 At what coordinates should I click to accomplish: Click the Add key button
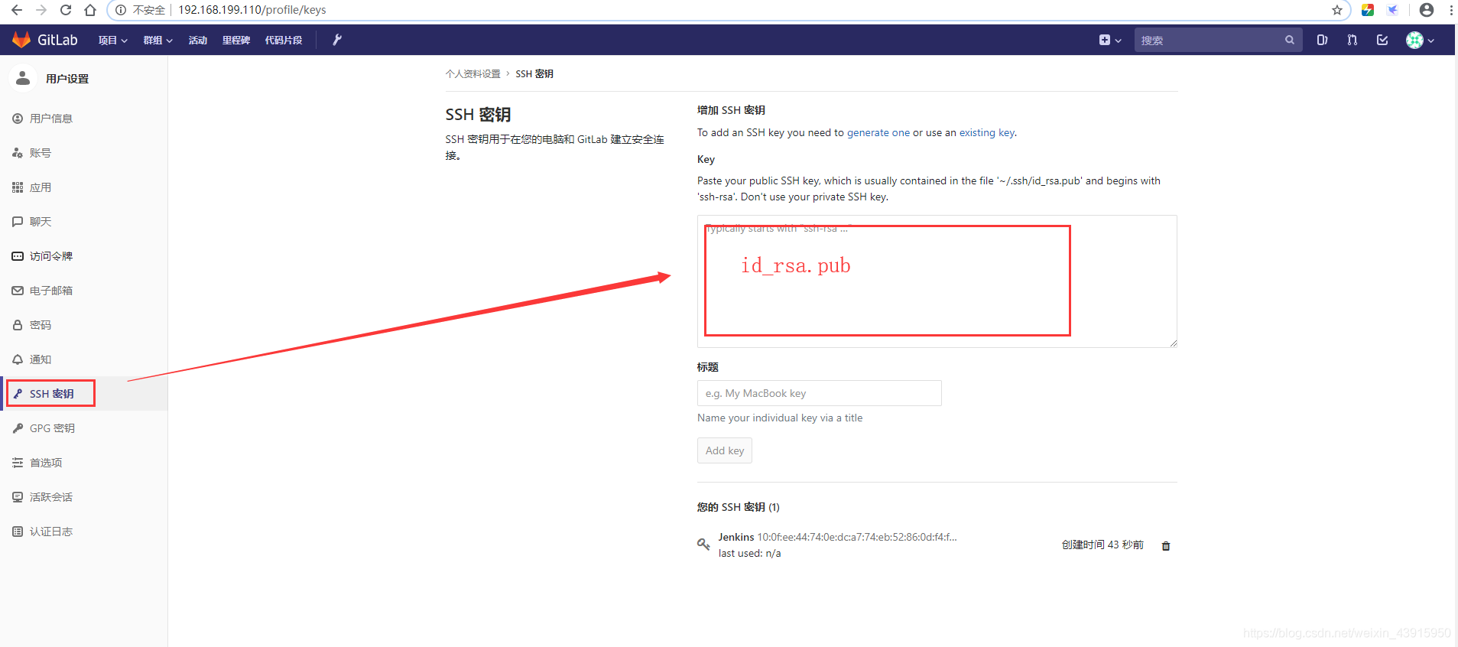pyautogui.click(x=725, y=450)
